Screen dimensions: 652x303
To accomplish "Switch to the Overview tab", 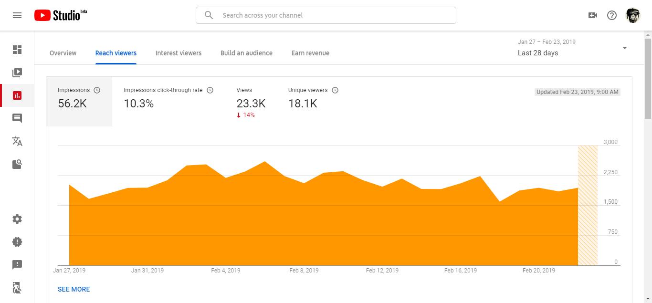I will pyautogui.click(x=63, y=53).
